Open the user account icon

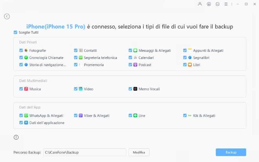click(x=200, y=4)
